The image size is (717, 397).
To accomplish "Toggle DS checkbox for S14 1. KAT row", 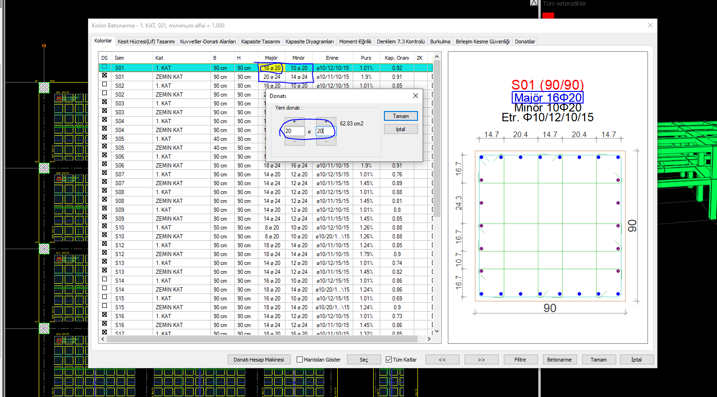I will point(104,279).
